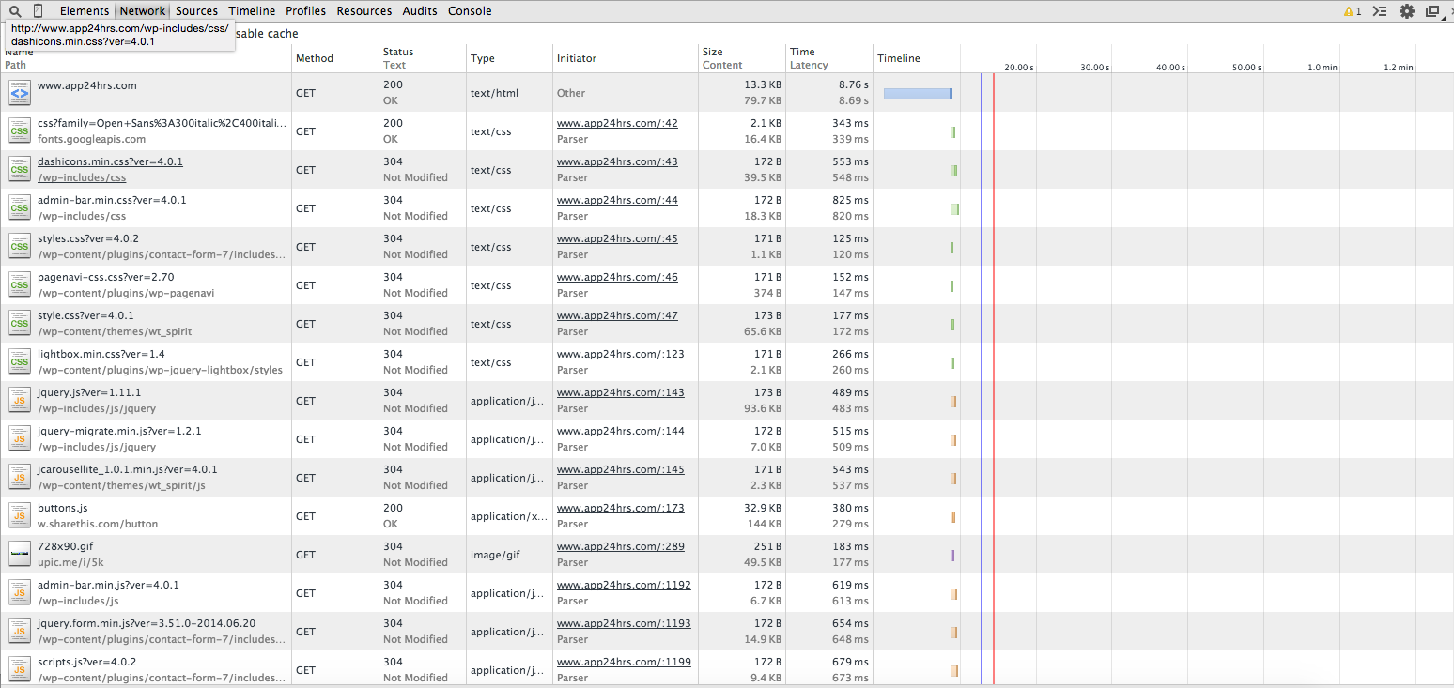Image resolution: width=1454 pixels, height=688 pixels.
Task: Sort by the Status column header
Action: pos(423,58)
